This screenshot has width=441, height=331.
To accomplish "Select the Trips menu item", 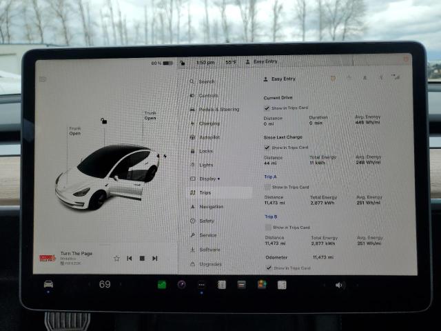I will click(220, 192).
